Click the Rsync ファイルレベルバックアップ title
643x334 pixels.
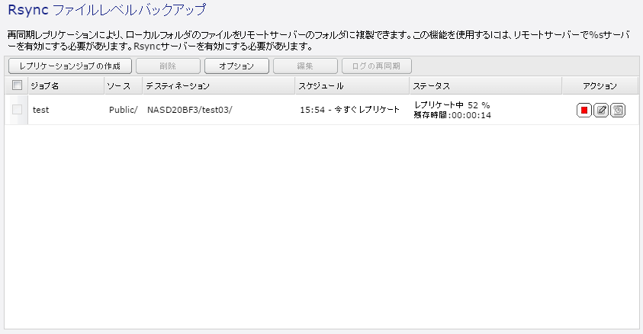click(107, 10)
